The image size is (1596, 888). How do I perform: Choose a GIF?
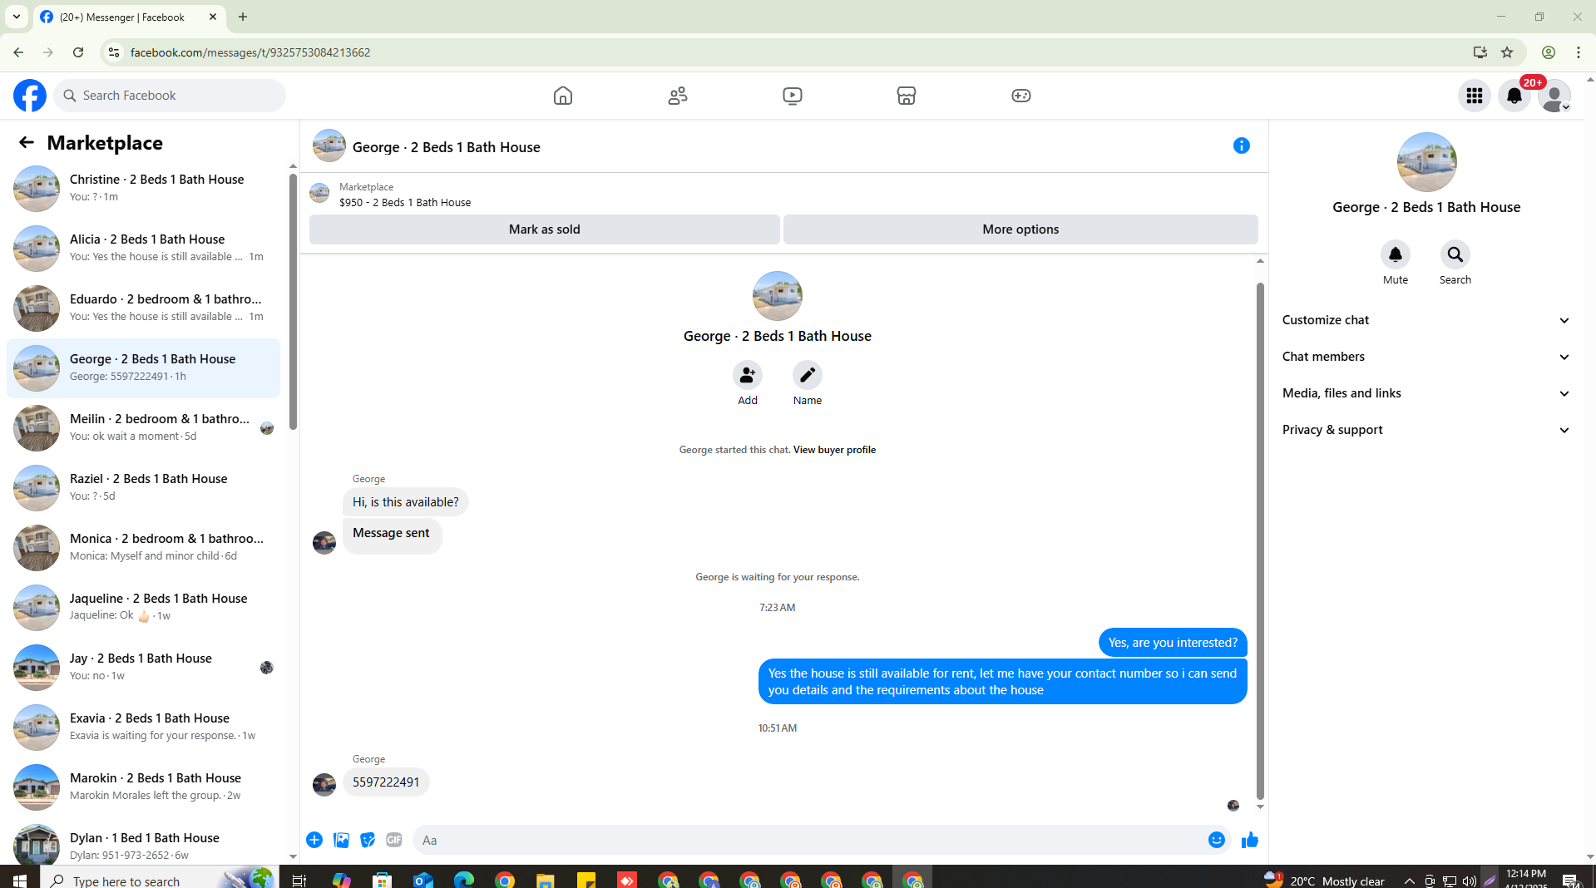tap(394, 840)
